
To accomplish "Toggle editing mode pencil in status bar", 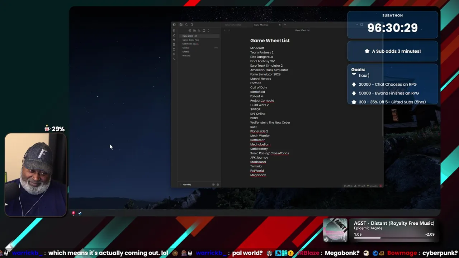I will (x=355, y=186).
